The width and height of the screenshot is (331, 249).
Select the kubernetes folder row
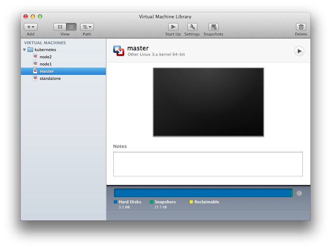(x=63, y=50)
